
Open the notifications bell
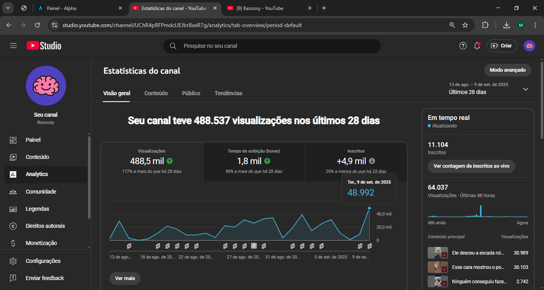477,46
